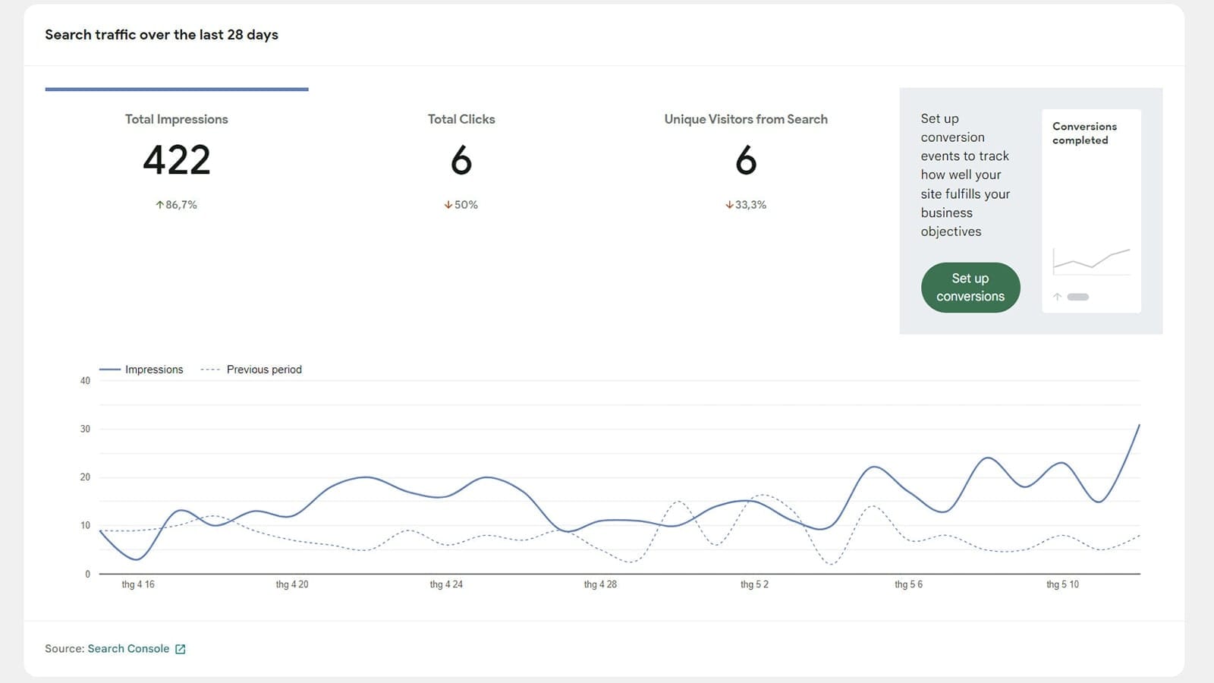Click the red down arrow beside 50%
Screen dimensions: 1214x683
point(448,205)
